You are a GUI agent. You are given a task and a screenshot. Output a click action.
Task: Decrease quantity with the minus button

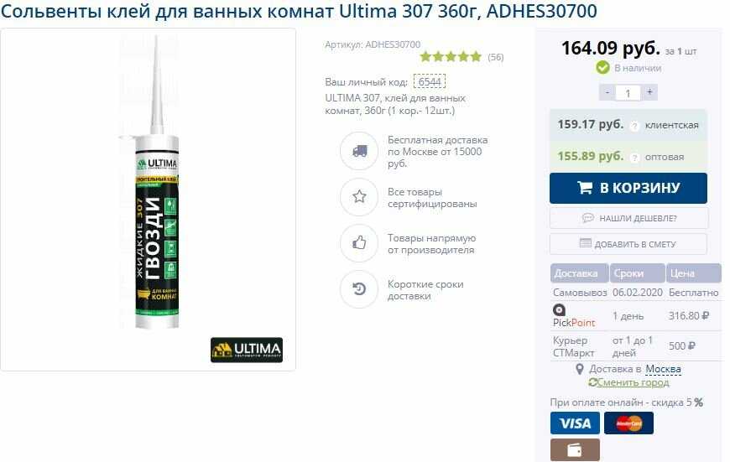tap(607, 92)
